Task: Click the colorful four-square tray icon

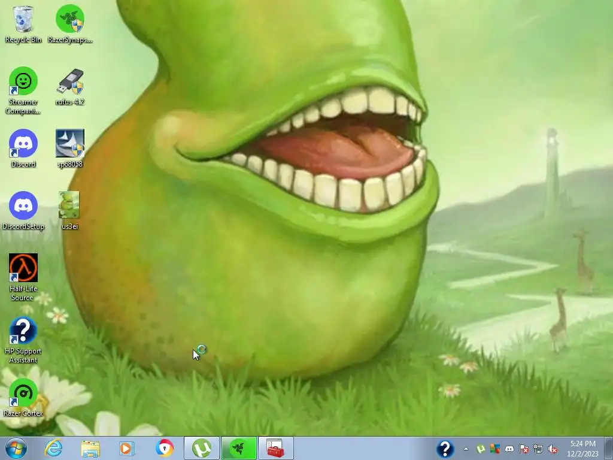Action: click(495, 449)
